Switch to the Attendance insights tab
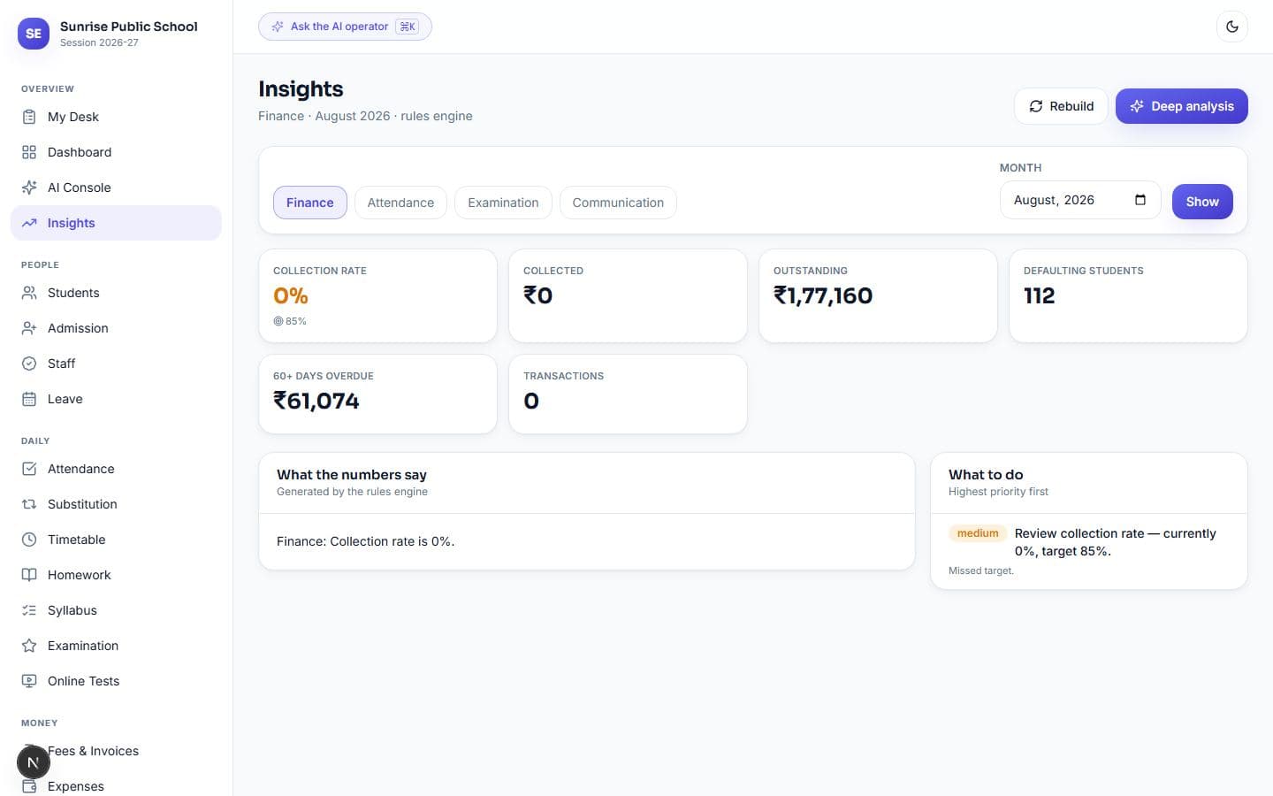 400,203
